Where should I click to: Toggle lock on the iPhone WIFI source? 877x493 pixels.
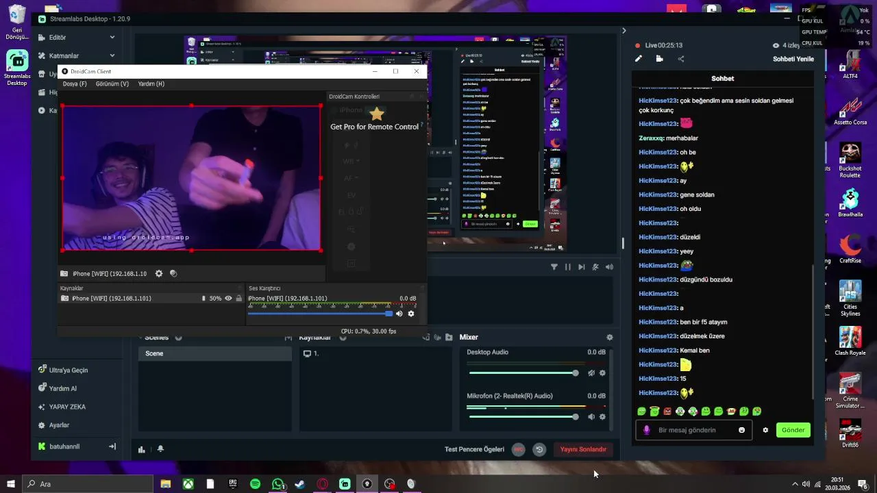pos(238,299)
